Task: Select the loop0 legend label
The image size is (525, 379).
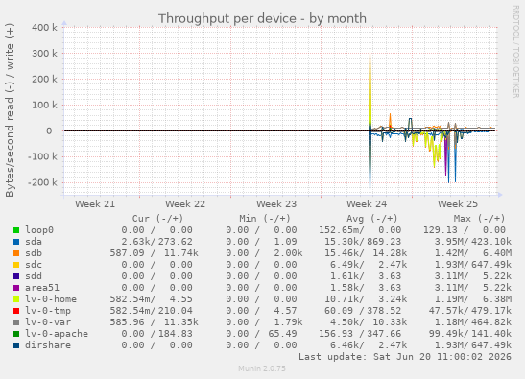Action: pyautogui.click(x=39, y=230)
